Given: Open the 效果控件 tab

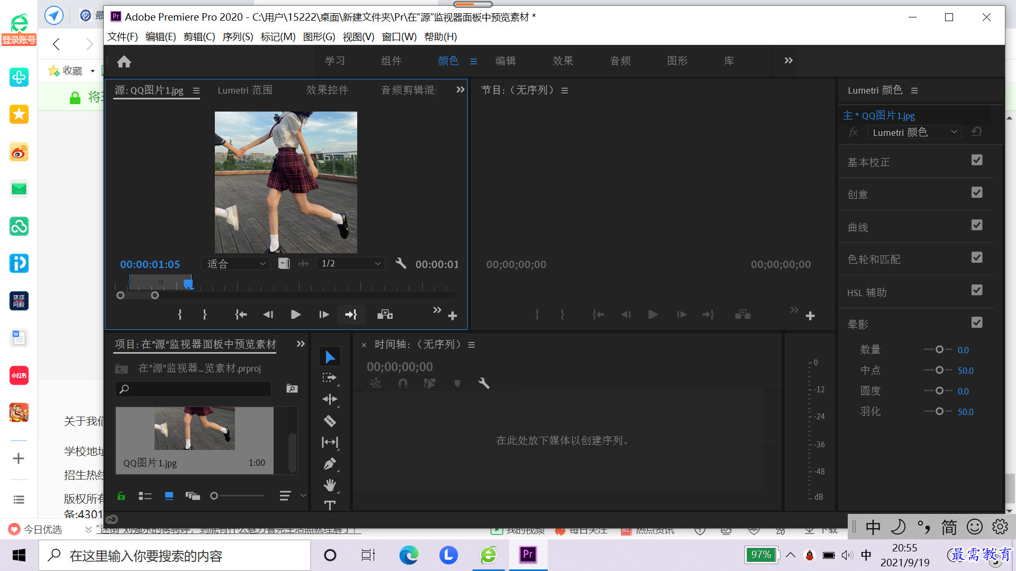Looking at the screenshot, I should click(327, 90).
